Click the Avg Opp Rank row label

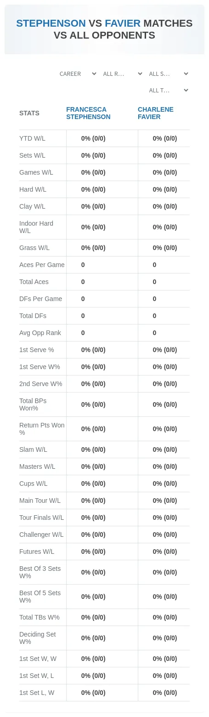click(x=40, y=333)
